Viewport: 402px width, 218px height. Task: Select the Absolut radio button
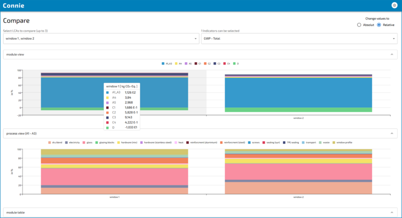pyautogui.click(x=359, y=25)
